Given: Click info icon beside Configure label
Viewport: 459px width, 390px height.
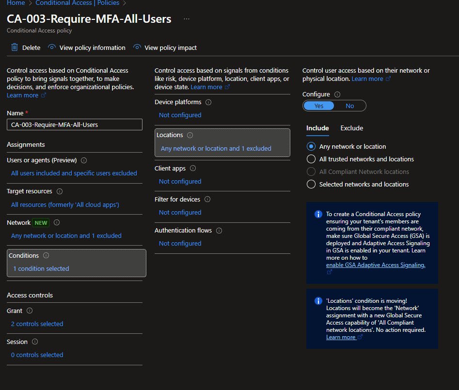Looking at the screenshot, I should 337,94.
